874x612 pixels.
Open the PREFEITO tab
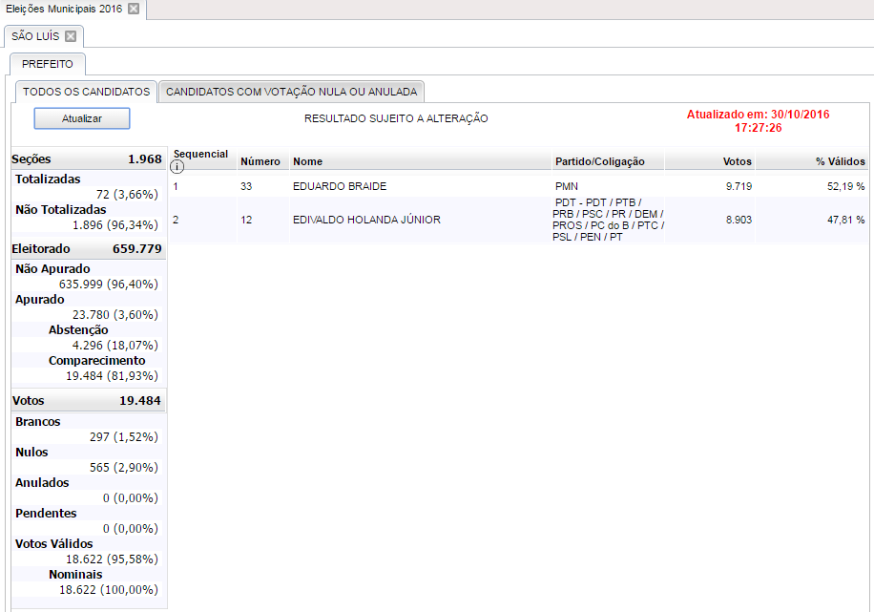[x=47, y=64]
